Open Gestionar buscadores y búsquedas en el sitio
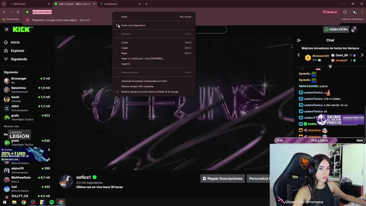The height and width of the screenshot is (206, 366). coord(154,81)
